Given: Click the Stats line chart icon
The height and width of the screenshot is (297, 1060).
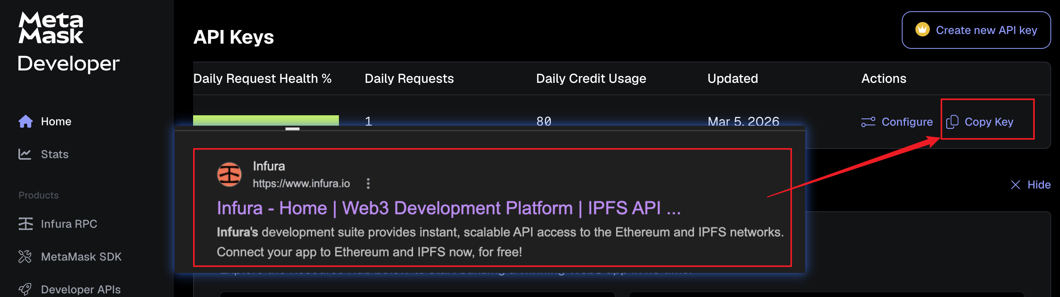Looking at the screenshot, I should click(x=25, y=154).
